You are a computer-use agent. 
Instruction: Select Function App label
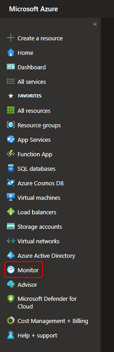[35, 154]
